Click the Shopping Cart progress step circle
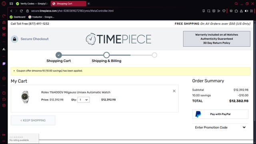256x144 pixels. point(59,55)
